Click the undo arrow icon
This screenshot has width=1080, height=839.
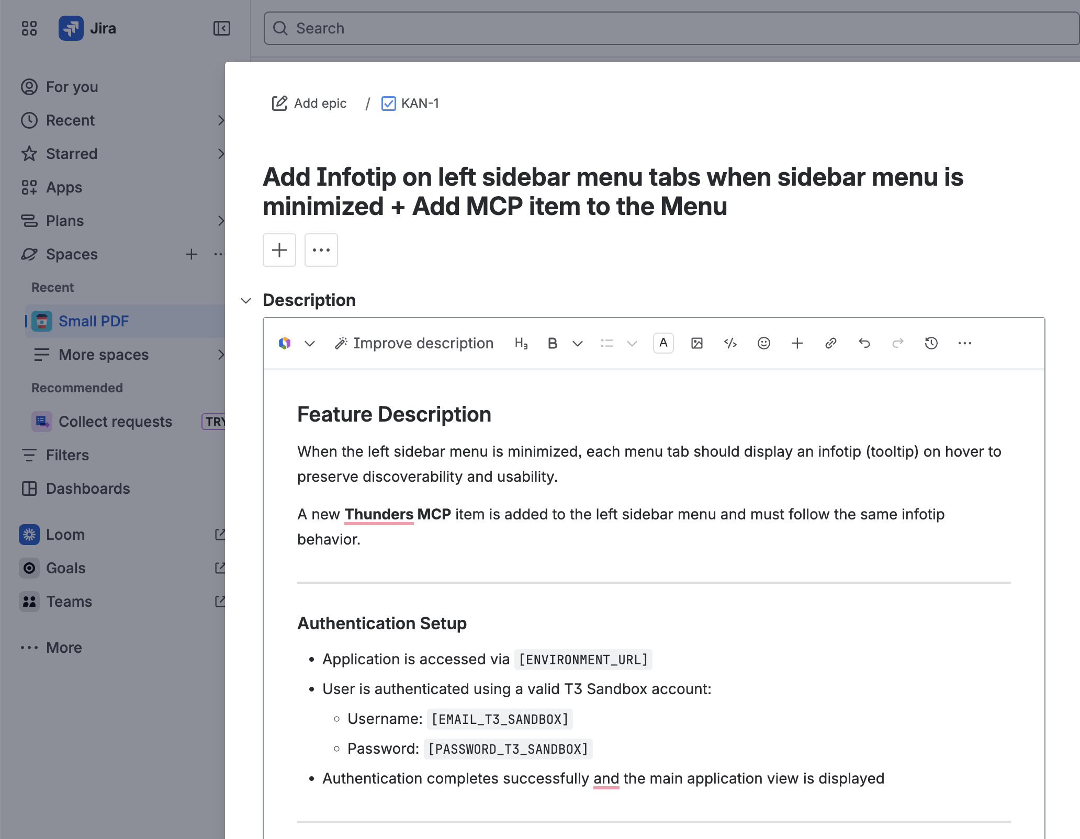[x=864, y=343]
